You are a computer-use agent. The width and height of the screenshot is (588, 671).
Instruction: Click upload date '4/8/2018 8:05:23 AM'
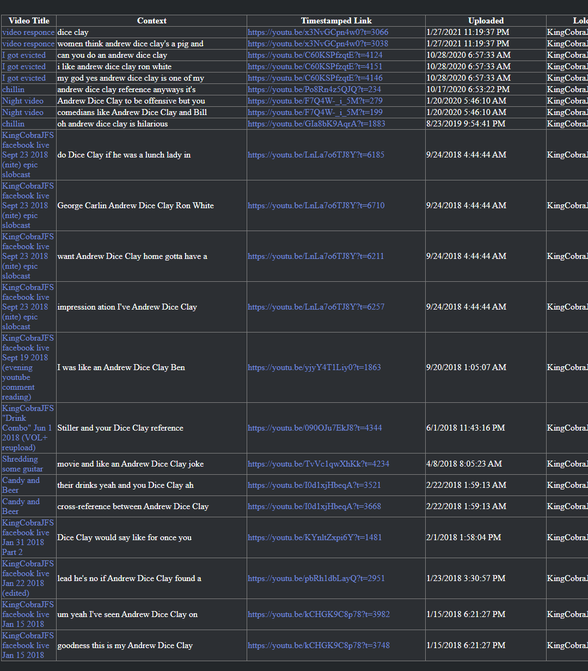pos(464,464)
